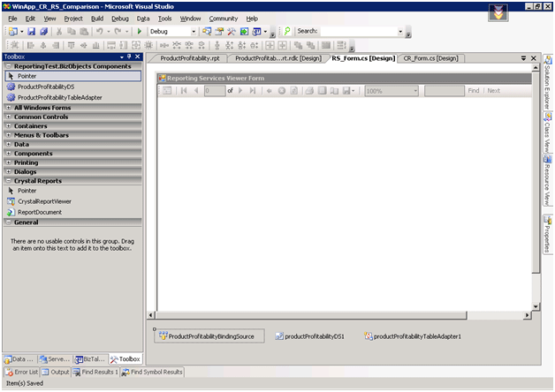Expand the Menus & Toolbars group
The image size is (555, 392).
[x=9, y=135]
